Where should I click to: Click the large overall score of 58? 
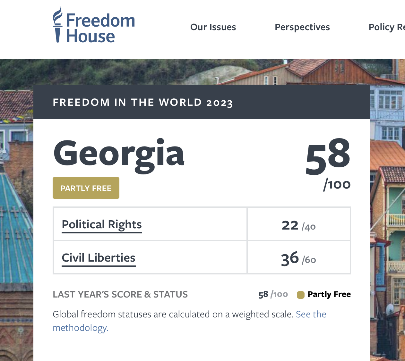327,156
